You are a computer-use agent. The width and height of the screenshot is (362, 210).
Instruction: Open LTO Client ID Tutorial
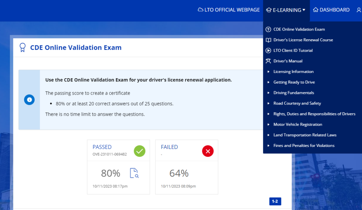click(293, 50)
